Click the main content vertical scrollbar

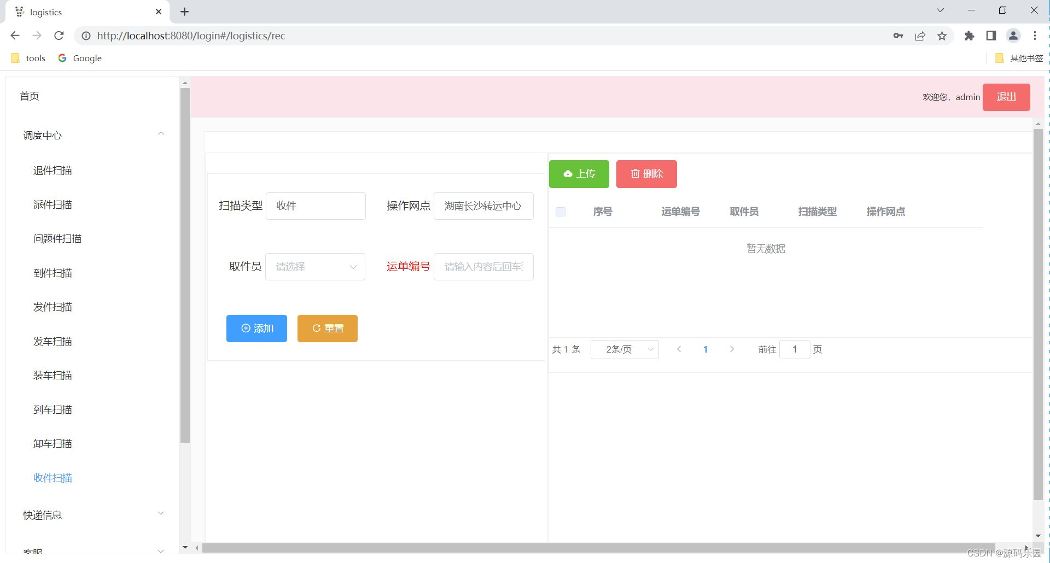click(x=1038, y=314)
